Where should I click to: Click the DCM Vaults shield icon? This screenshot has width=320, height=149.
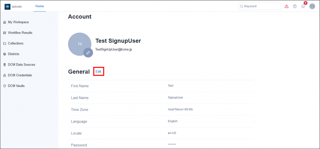tap(5, 86)
